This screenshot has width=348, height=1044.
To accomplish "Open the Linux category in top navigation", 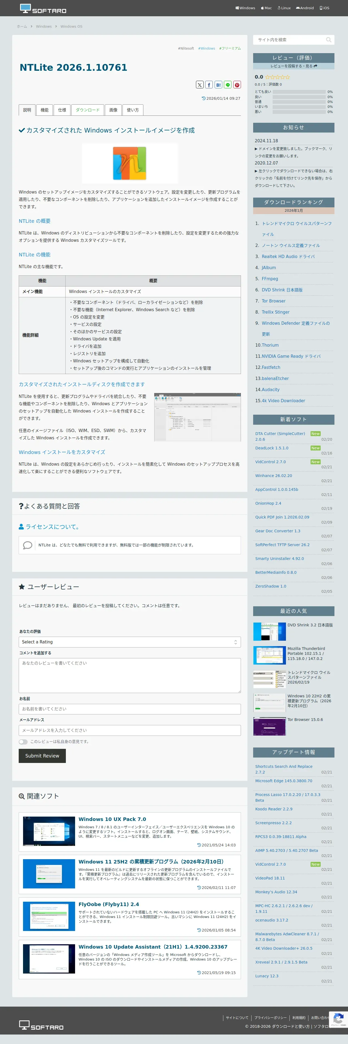I will (284, 8).
